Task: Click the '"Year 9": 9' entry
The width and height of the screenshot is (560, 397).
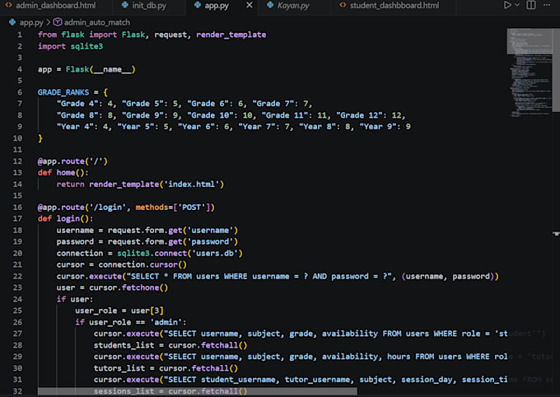Action: point(385,127)
